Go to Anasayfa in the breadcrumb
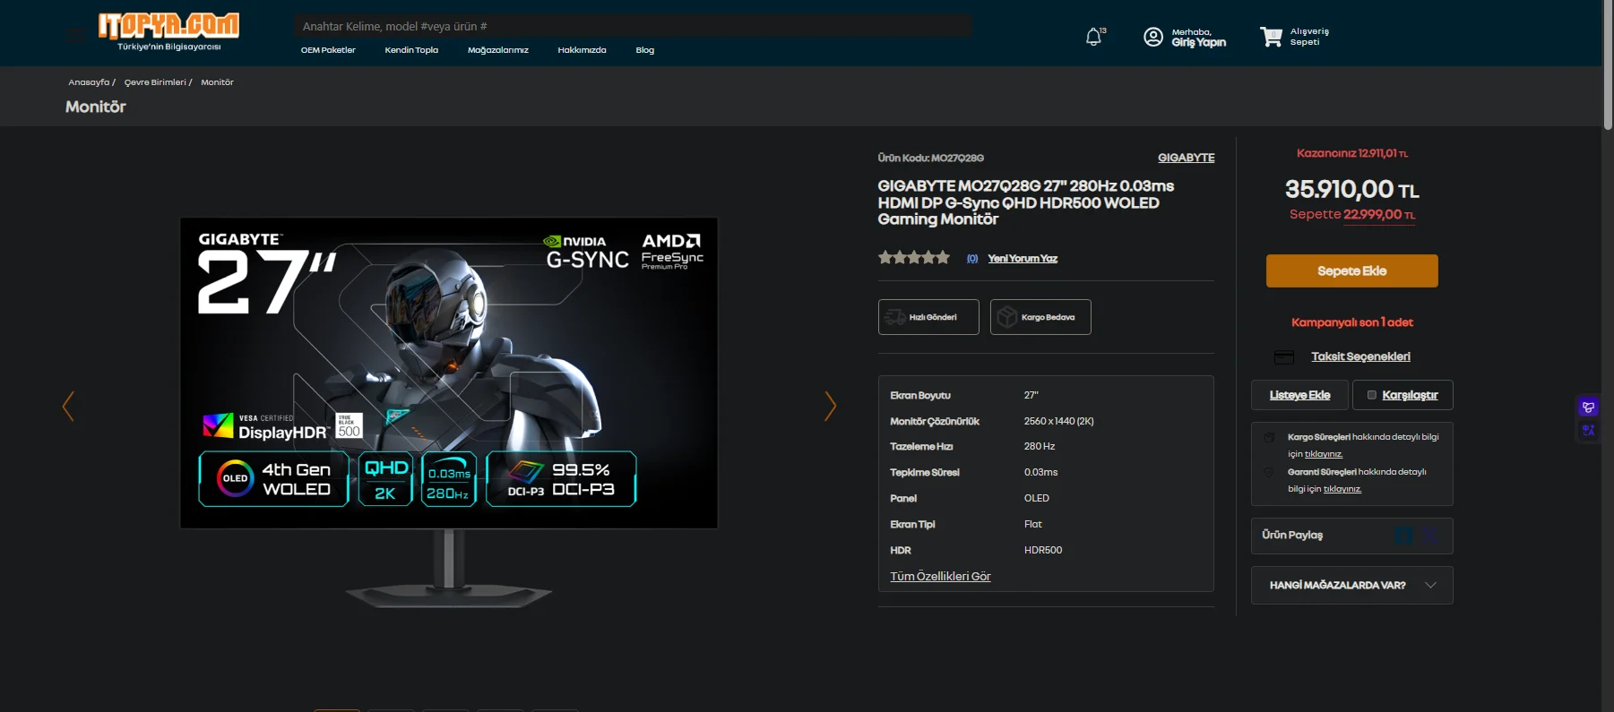The image size is (1614, 712). point(89,82)
